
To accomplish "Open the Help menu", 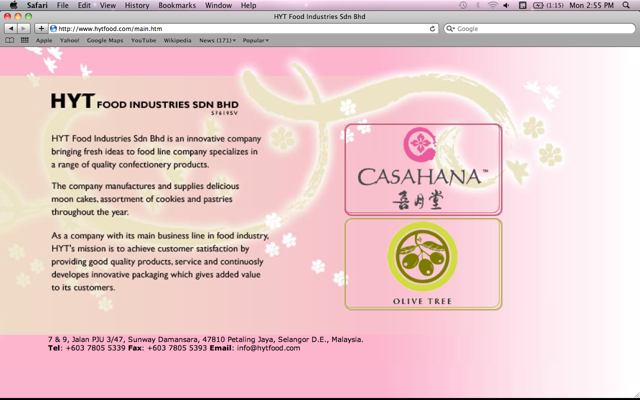I will (x=248, y=5).
